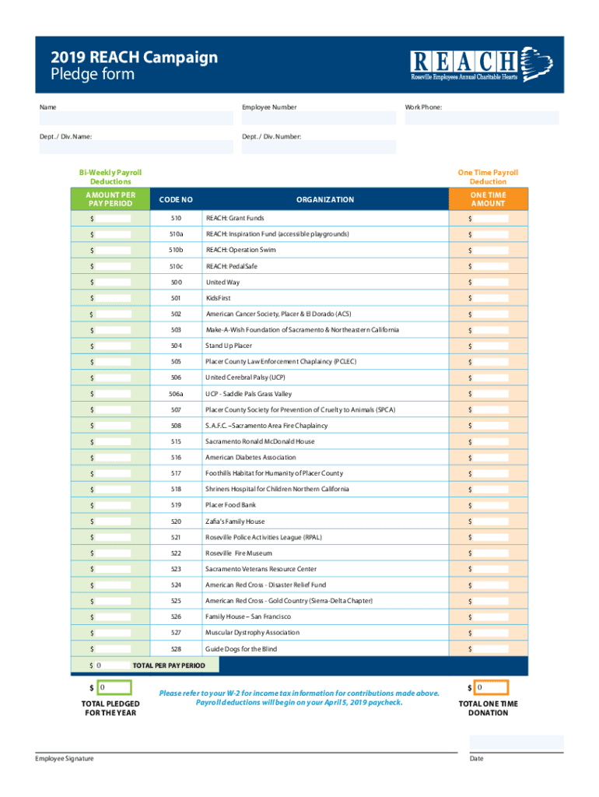Click bi-weekly amount field for United Way

(x=114, y=282)
